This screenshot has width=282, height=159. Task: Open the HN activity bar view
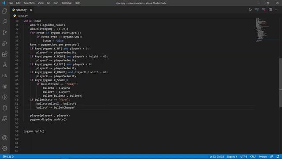tap(5, 76)
